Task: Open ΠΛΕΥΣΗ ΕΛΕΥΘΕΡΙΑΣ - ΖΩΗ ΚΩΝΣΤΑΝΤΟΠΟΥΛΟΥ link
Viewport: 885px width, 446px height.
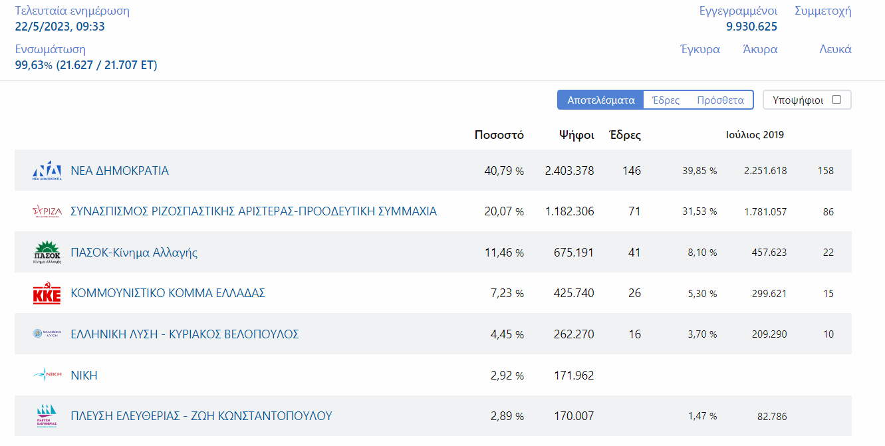Action: click(x=201, y=416)
